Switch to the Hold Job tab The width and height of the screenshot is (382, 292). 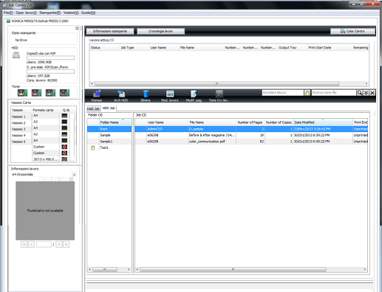(x=93, y=108)
